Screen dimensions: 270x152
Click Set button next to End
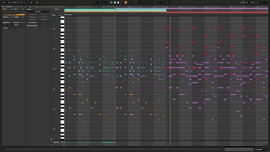click(x=23, y=9)
